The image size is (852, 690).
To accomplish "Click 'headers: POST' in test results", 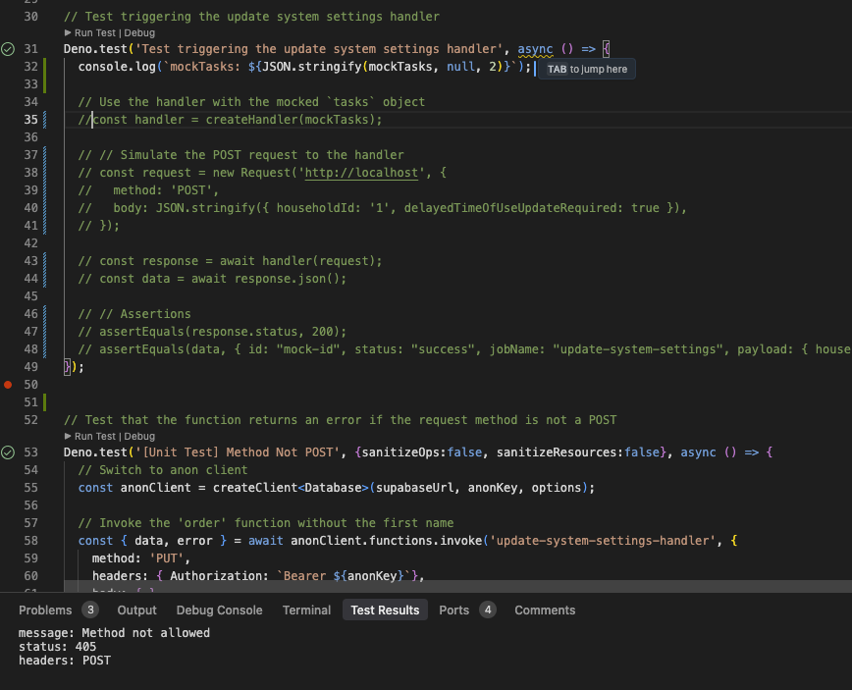I will click(65, 661).
